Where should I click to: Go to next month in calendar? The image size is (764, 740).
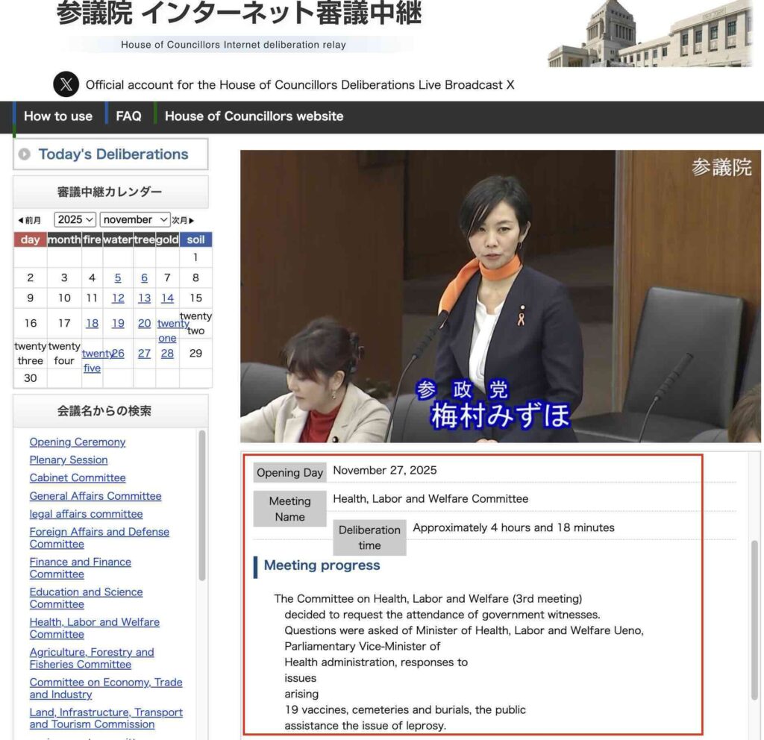point(184,220)
